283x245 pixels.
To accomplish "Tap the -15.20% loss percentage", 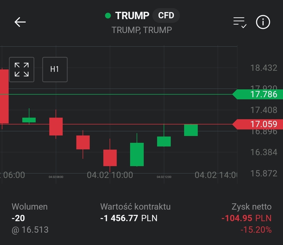I will (256, 230).
